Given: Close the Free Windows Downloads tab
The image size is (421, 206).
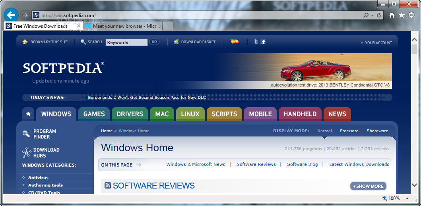Looking at the screenshot, I should pos(79,26).
